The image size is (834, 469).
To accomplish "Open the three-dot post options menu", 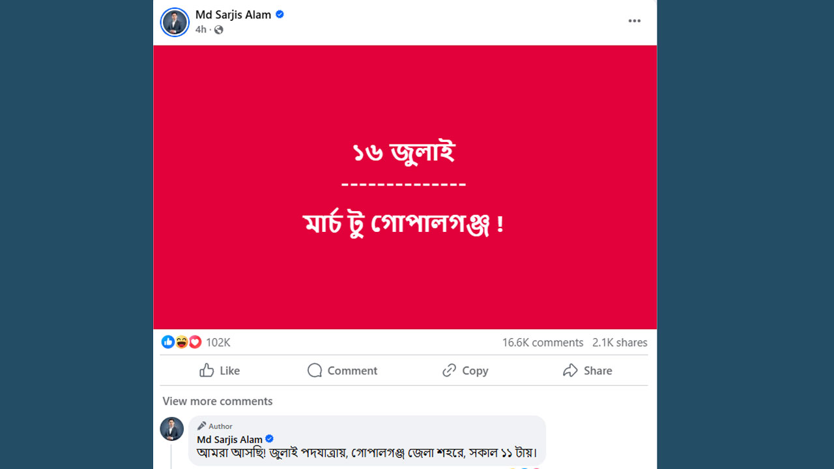I will [634, 20].
